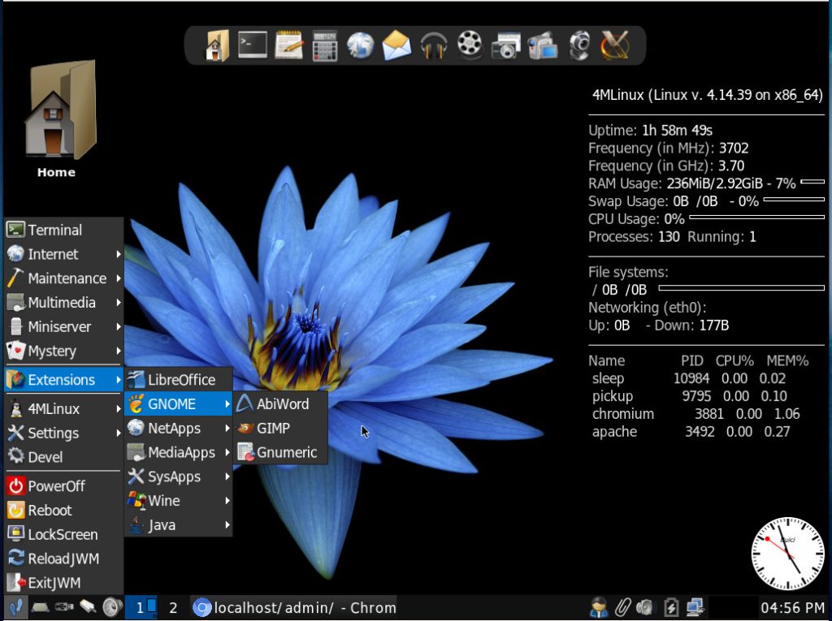Click the LockScreen menu entry
The width and height of the screenshot is (832, 621).
point(62,535)
